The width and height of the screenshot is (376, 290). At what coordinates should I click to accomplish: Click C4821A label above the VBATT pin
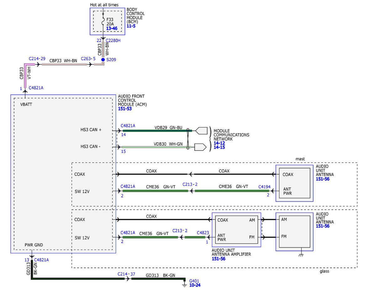click(x=36, y=88)
